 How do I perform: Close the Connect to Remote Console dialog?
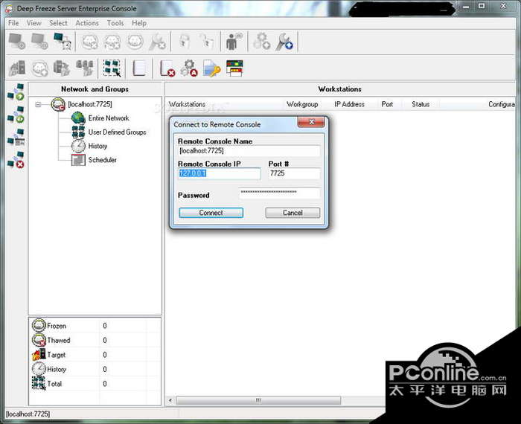point(311,122)
